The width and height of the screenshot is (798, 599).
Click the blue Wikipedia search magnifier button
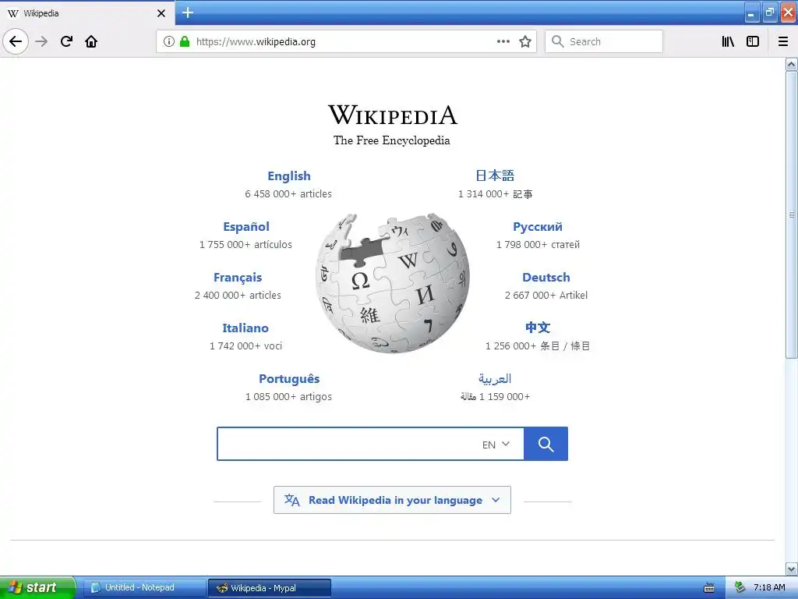click(x=546, y=444)
